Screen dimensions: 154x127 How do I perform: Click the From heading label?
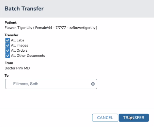click(9, 63)
